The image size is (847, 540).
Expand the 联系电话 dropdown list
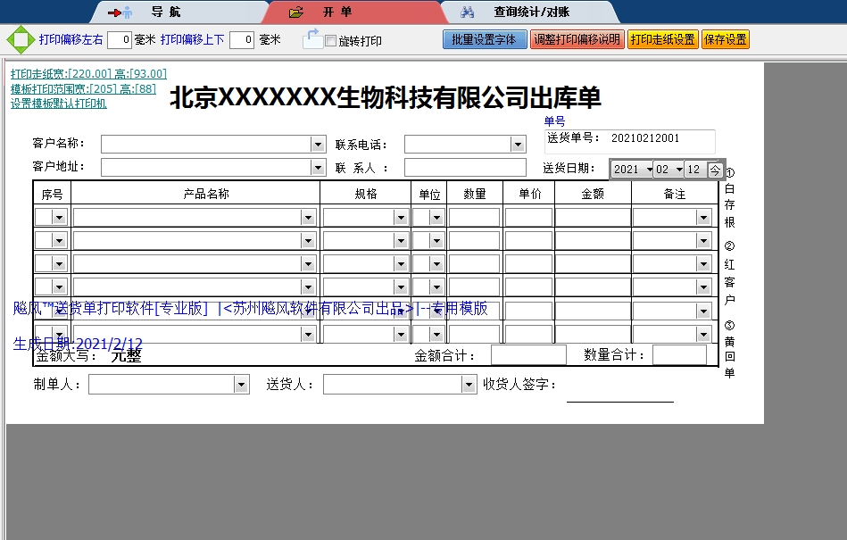coord(518,145)
